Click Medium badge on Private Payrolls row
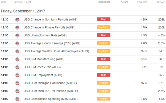Screen dimensions: 166x103 (104, 27)
